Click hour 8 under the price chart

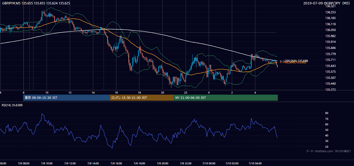[24, 92]
